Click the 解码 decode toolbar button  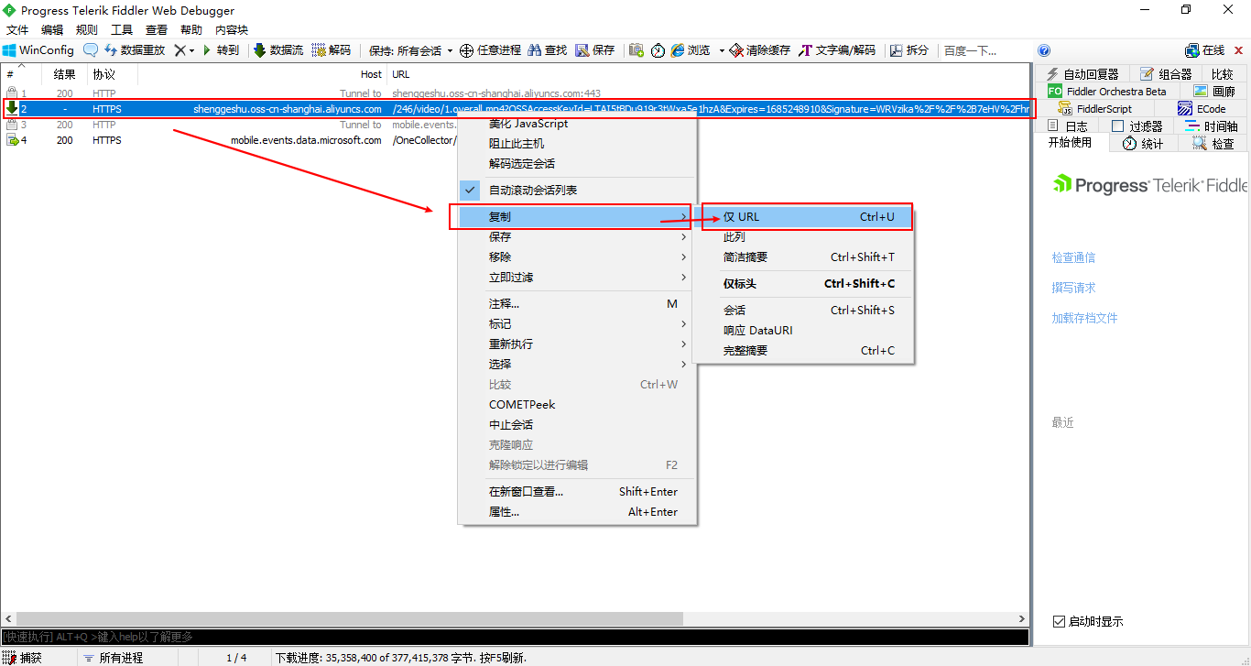coord(332,50)
